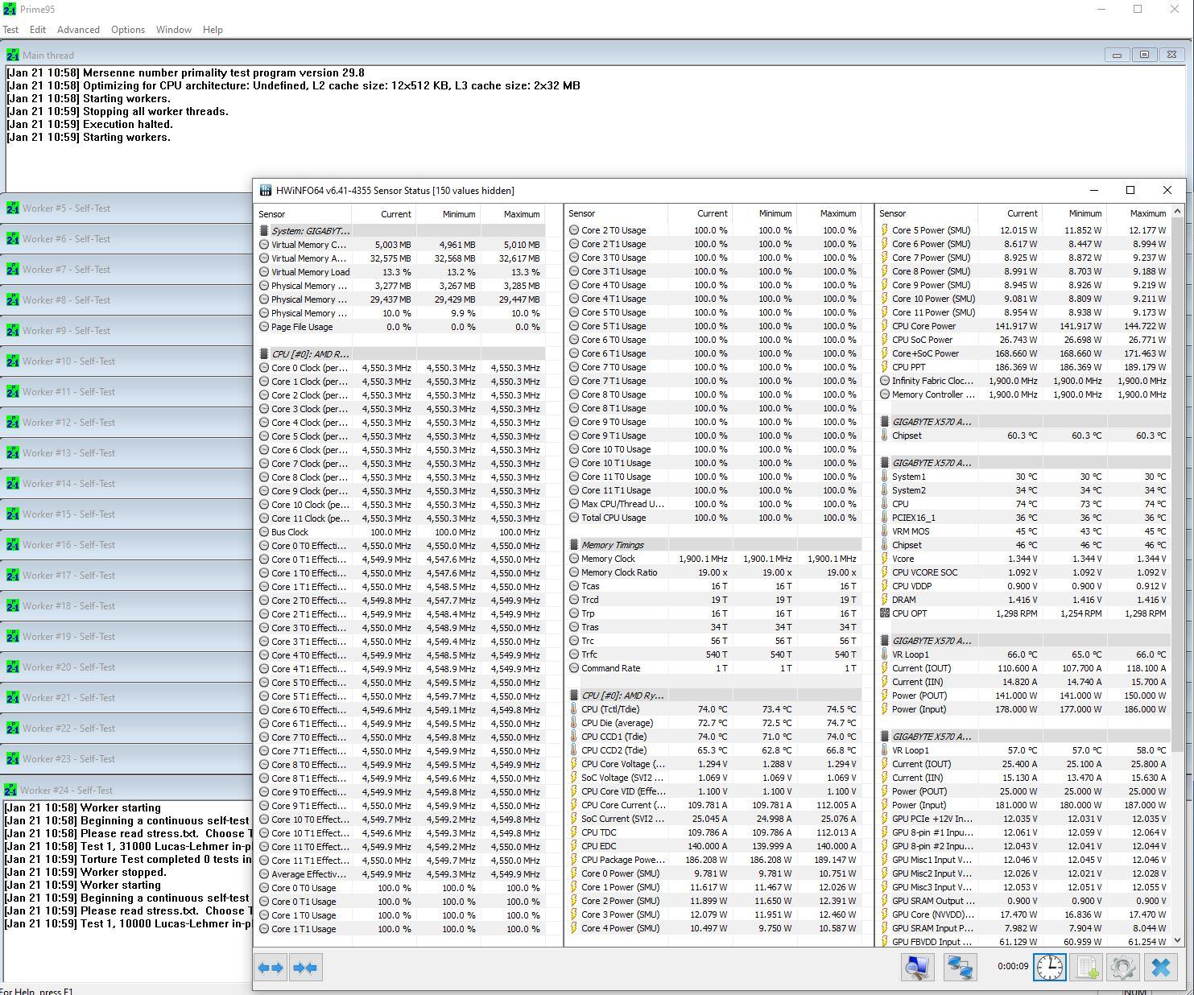Select the VRM MOS temperature row
This screenshot has width=1194, height=995.
[1023, 531]
